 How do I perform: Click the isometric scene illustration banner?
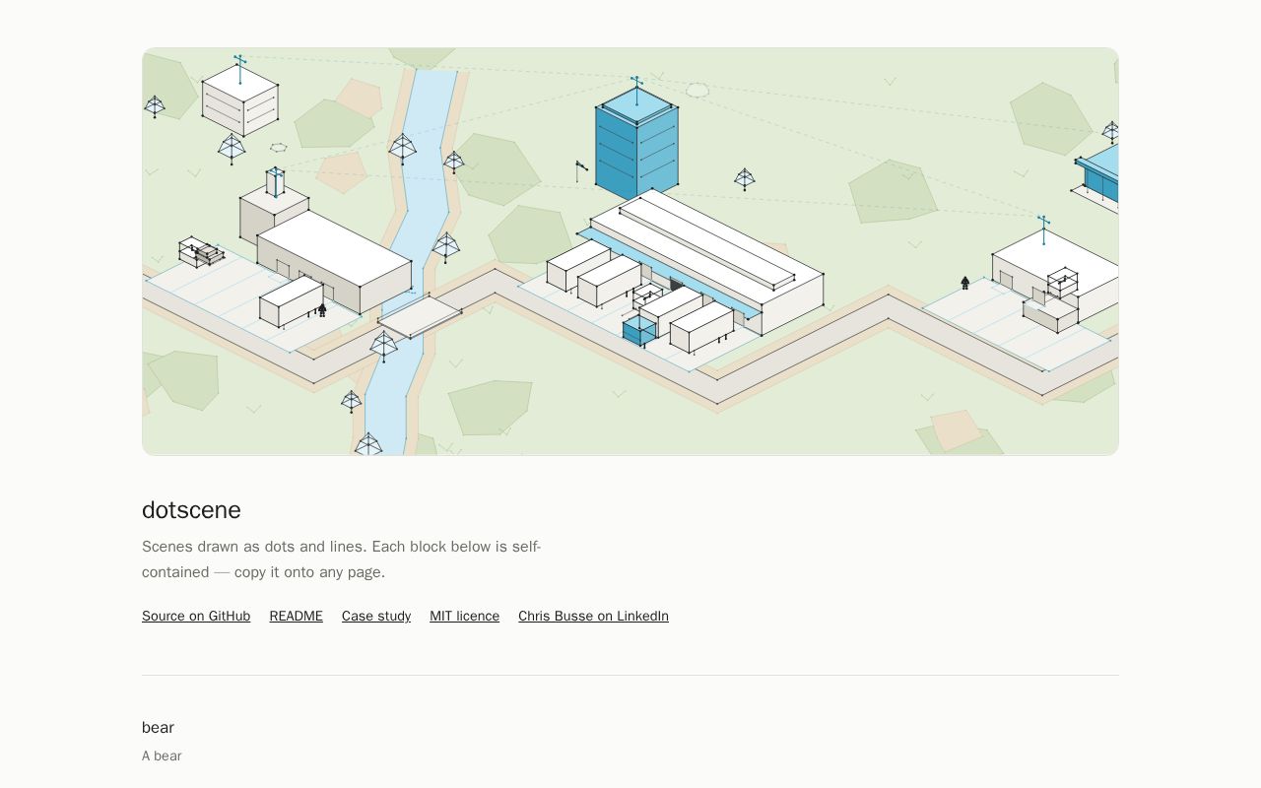(630, 251)
